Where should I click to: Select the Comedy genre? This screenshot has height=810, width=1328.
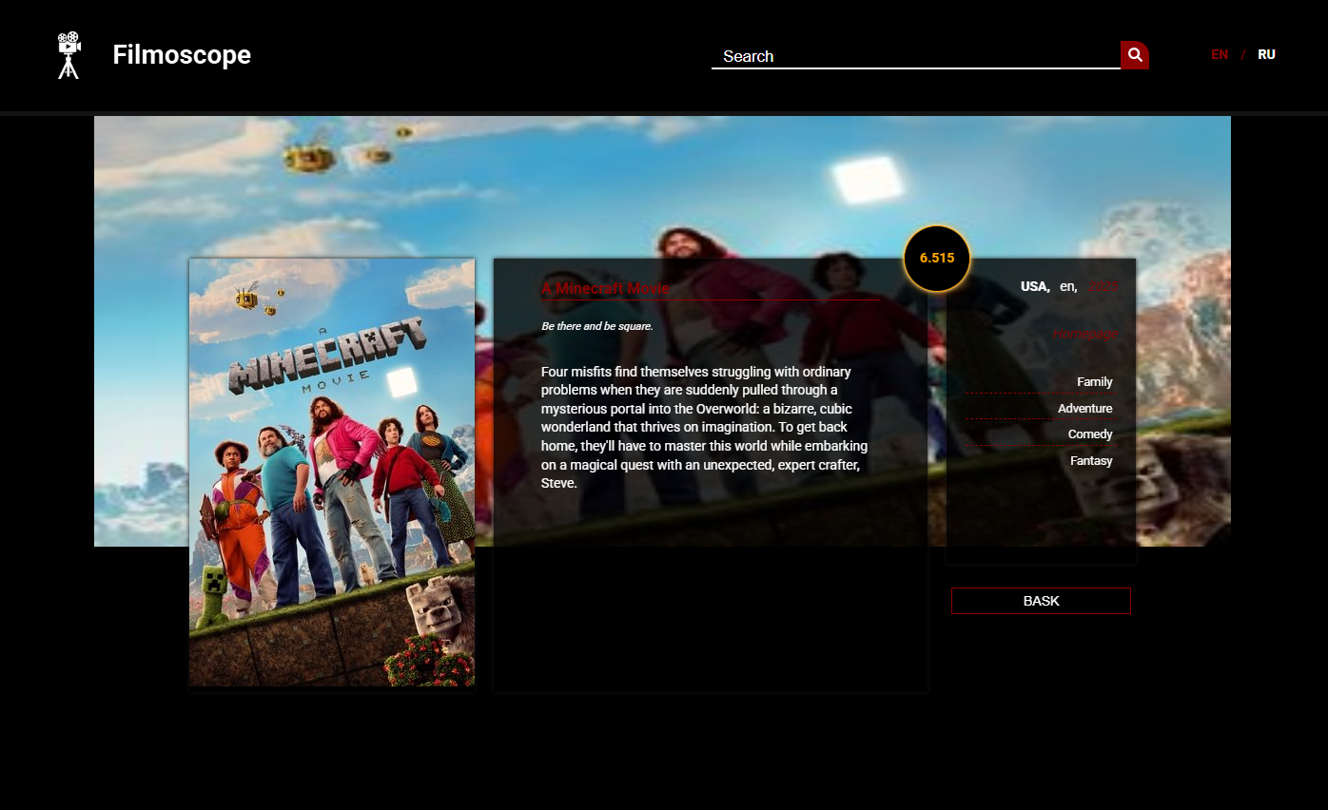point(1090,434)
